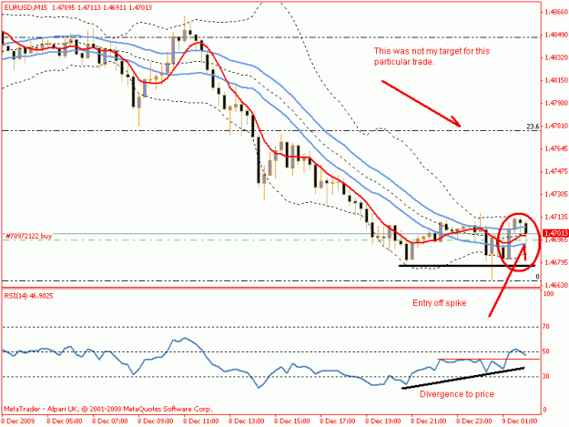
Task: Click the 8 Dec 15:00 time label
Action: (292, 421)
